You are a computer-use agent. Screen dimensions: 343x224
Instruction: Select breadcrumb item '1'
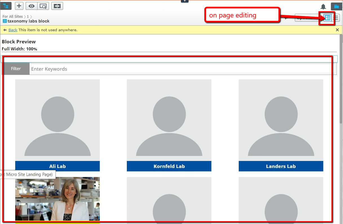28,17
